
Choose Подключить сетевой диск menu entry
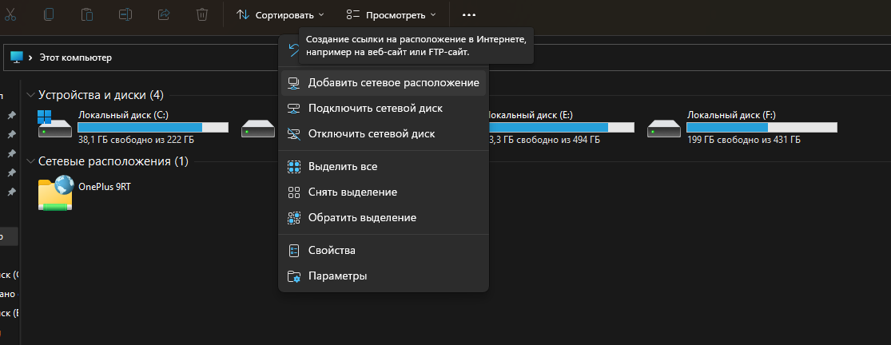384,109
